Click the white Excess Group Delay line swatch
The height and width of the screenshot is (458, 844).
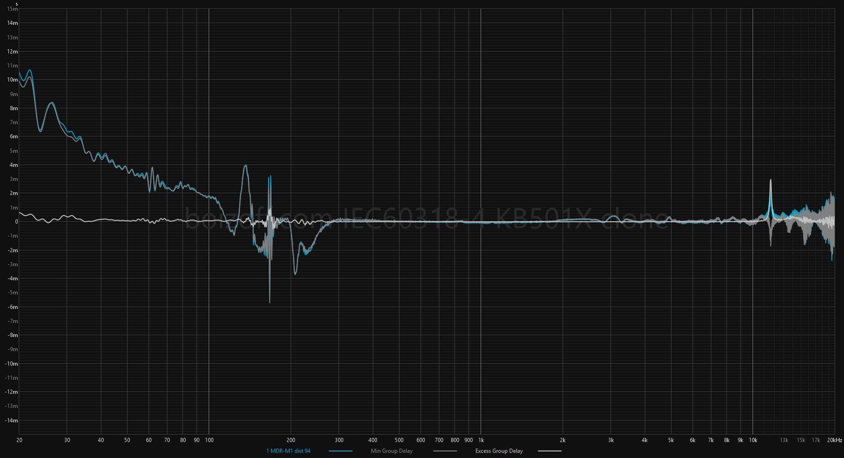click(x=550, y=451)
